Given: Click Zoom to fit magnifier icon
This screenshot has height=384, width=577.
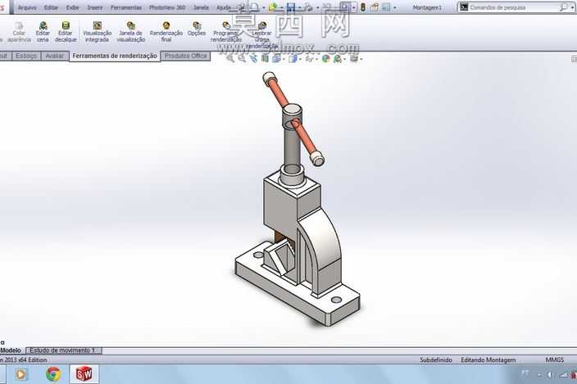Looking at the screenshot, I should 230,58.
